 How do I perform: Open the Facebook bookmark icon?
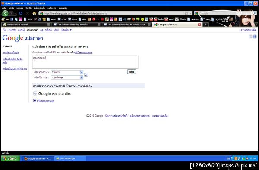12,19
